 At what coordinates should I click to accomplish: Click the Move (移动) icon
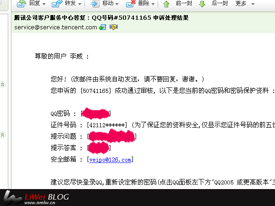[x=95, y=4]
